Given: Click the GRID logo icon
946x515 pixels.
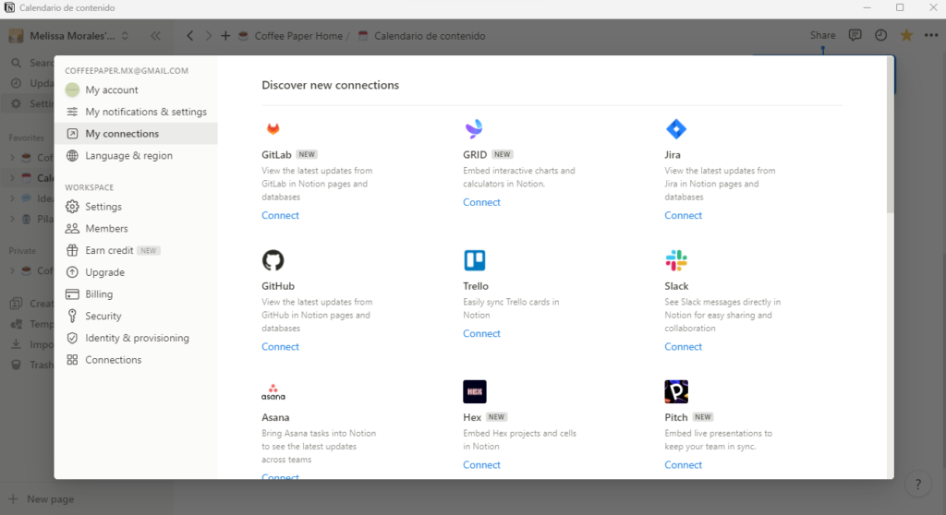Looking at the screenshot, I should (x=474, y=128).
